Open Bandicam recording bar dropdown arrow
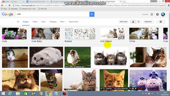The height and width of the screenshot is (96, 170). click(x=130, y=89)
